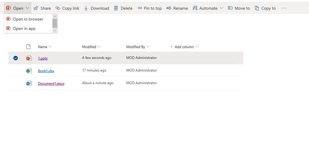Choose Open in browser menu item
The width and height of the screenshot is (309, 146).
point(28,19)
